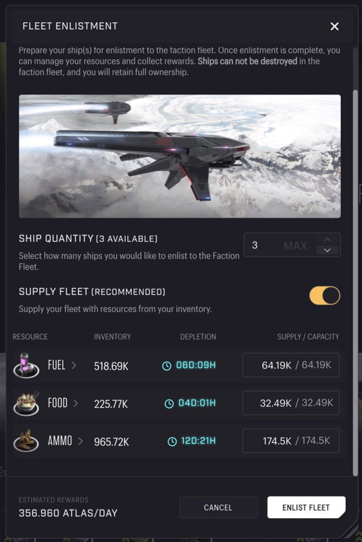Increase ship quantity with the up arrow
Image resolution: width=362 pixels, height=542 pixels.
[327, 240]
